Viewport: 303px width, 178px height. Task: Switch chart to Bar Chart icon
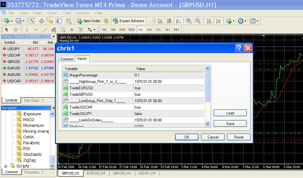pos(160,21)
